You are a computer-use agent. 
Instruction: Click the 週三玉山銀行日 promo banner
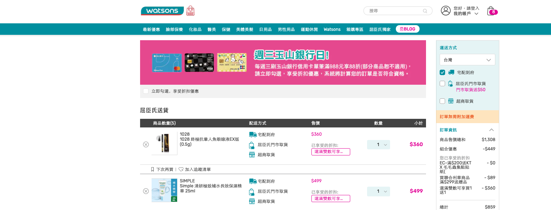click(283, 62)
